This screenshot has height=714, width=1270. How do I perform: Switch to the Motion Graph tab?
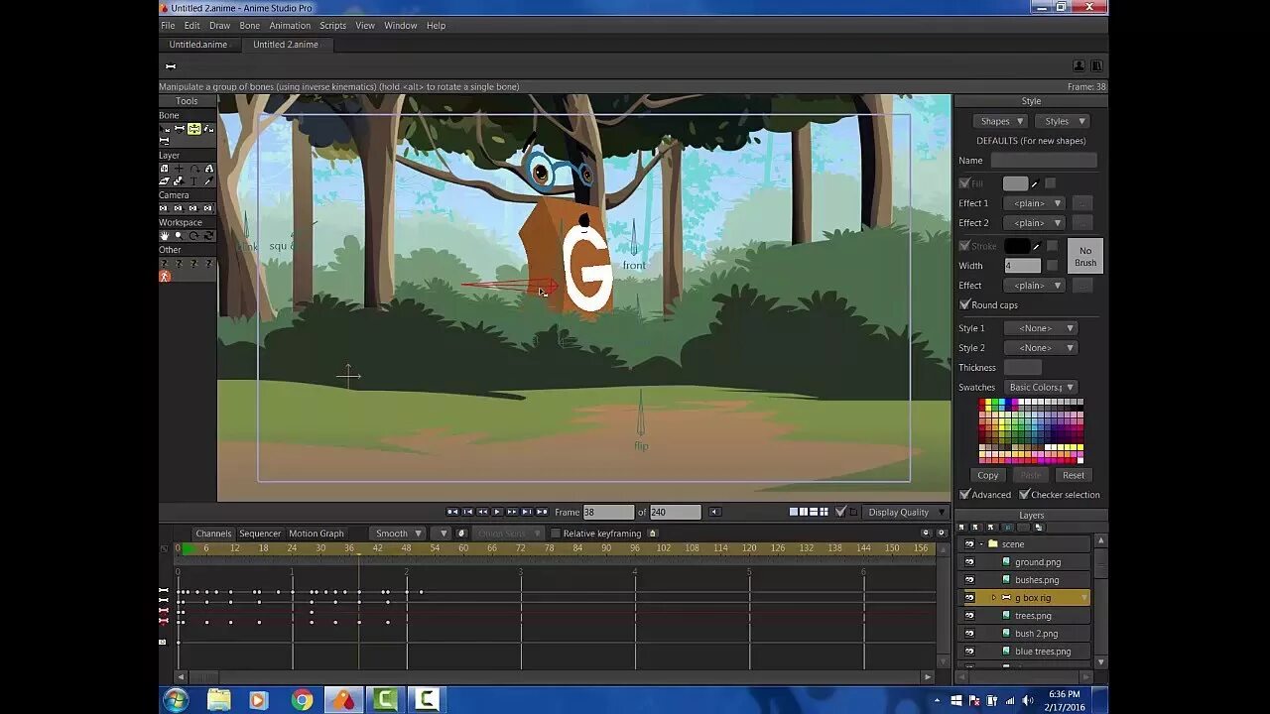pyautogui.click(x=316, y=533)
